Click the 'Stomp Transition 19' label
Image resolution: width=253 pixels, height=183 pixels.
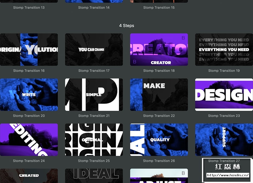click(x=224, y=71)
